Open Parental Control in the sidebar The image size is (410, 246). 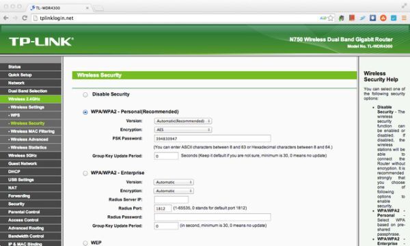pyautogui.click(x=31, y=212)
